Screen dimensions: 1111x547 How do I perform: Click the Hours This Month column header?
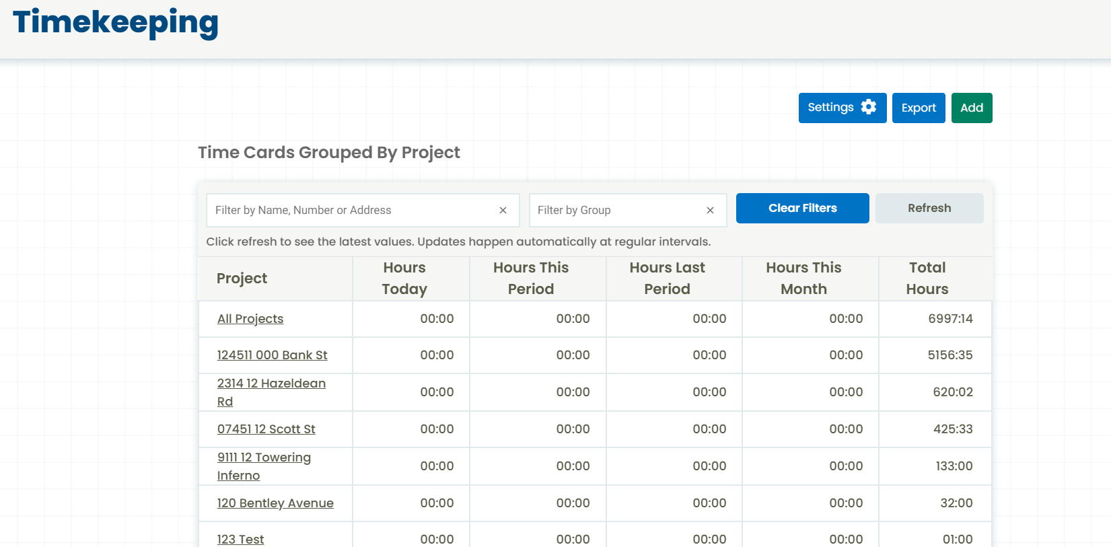(803, 279)
